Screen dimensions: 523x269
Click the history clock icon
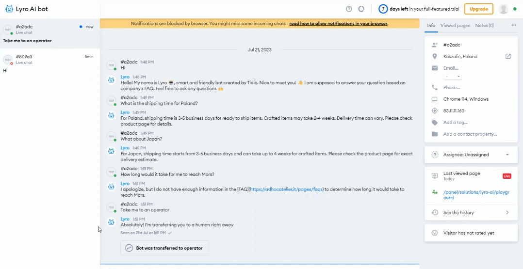[x=435, y=212]
